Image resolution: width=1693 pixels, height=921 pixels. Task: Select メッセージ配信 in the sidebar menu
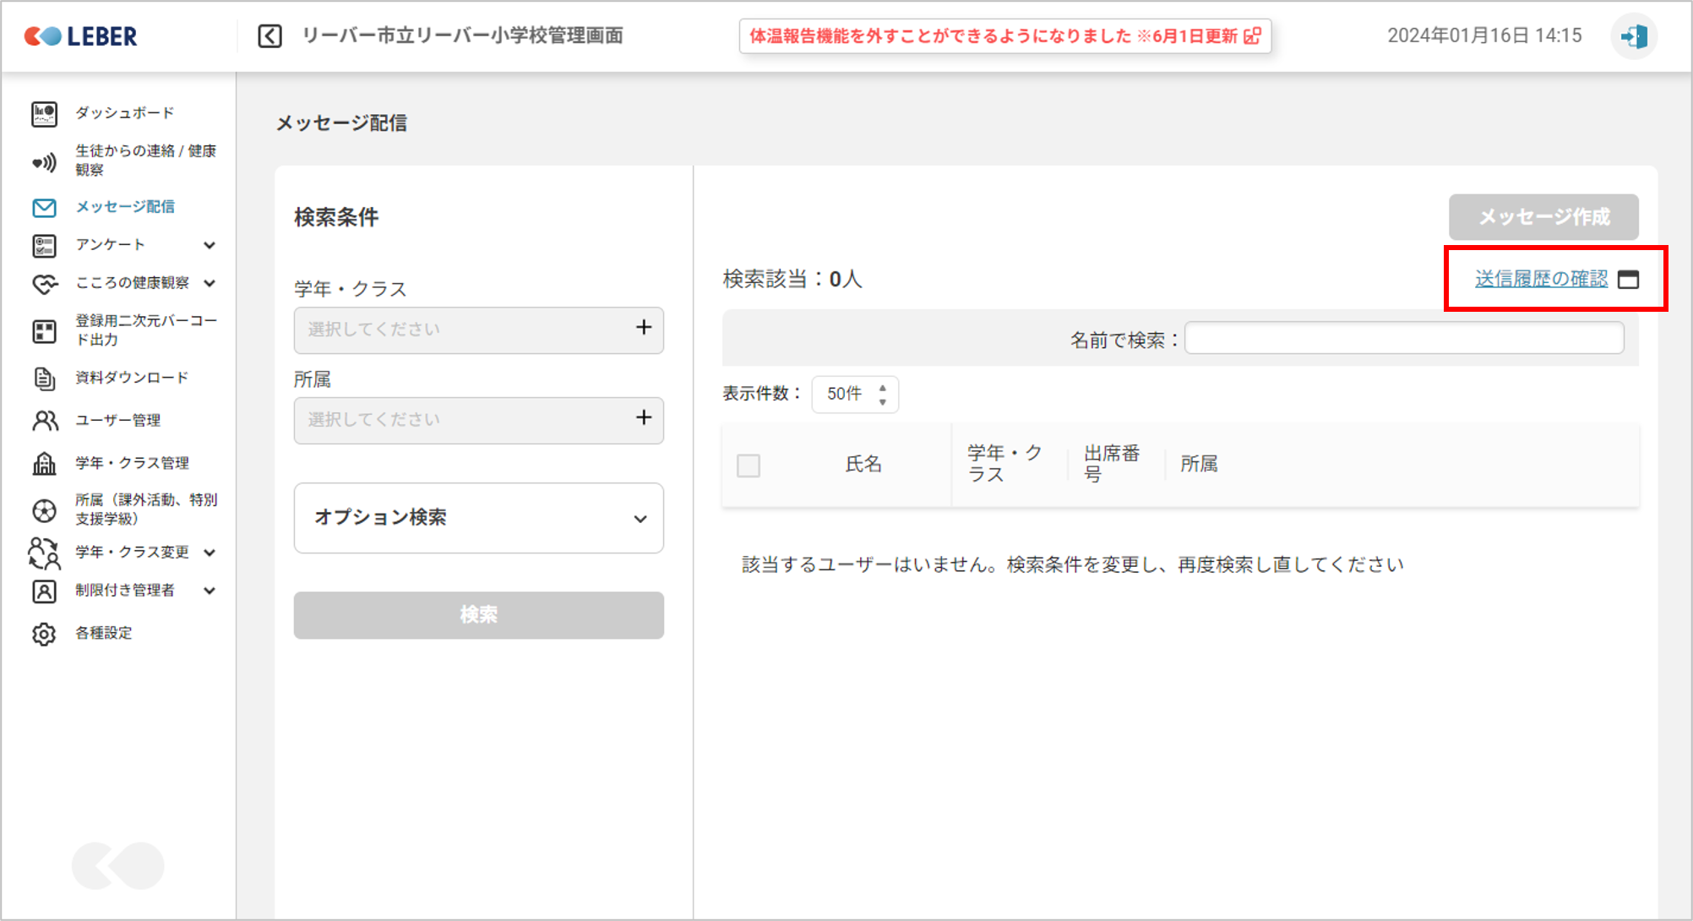(124, 207)
